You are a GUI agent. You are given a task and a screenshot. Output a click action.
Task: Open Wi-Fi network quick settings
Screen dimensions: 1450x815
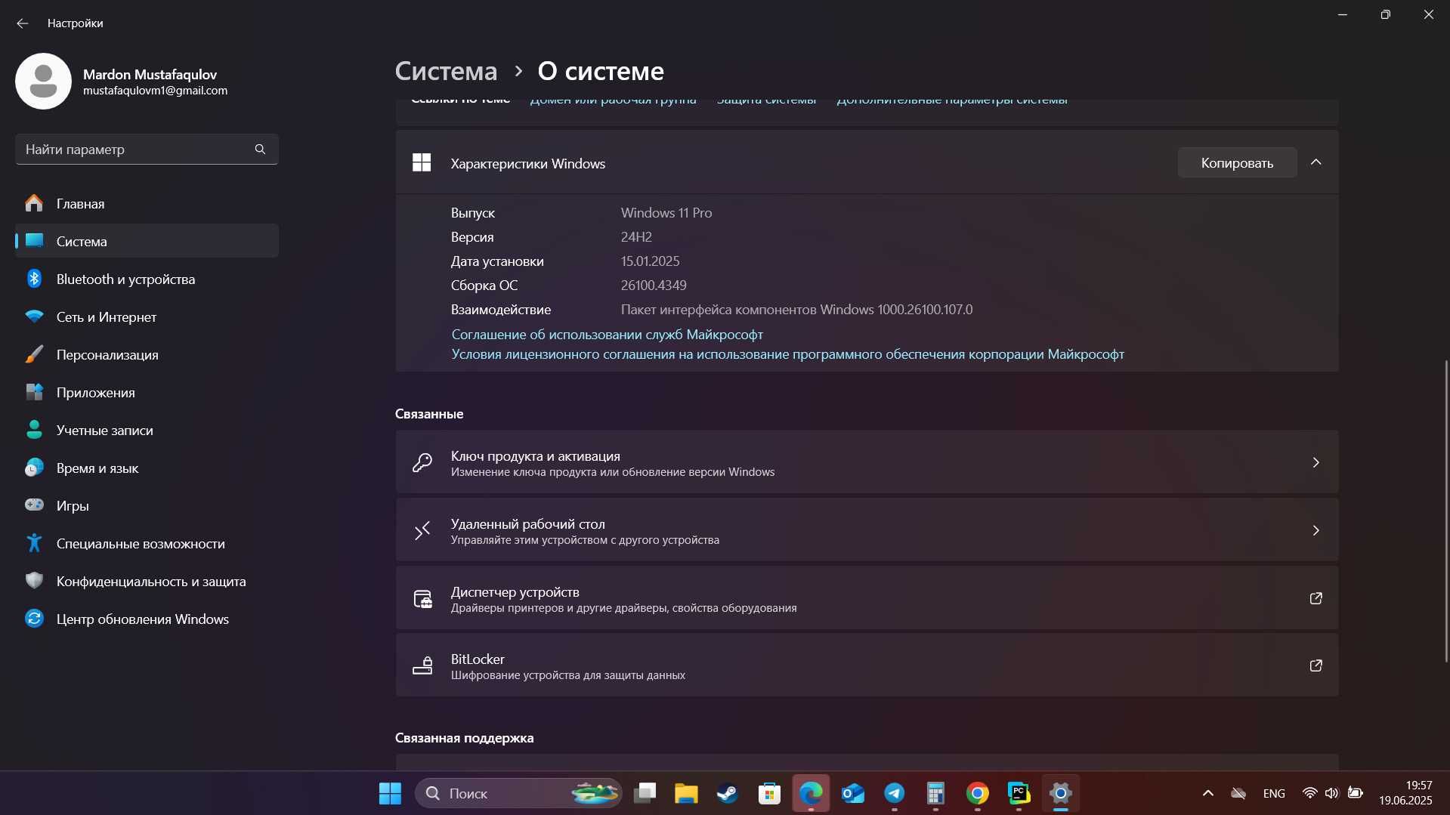click(1310, 793)
